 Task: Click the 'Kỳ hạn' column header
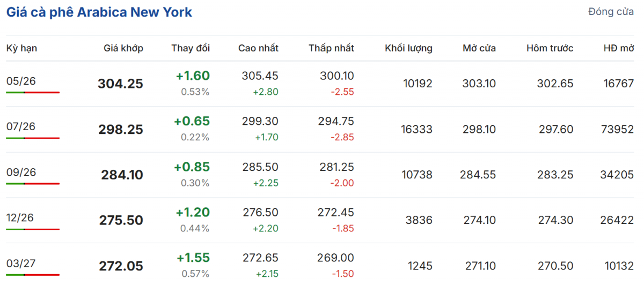click(x=21, y=48)
